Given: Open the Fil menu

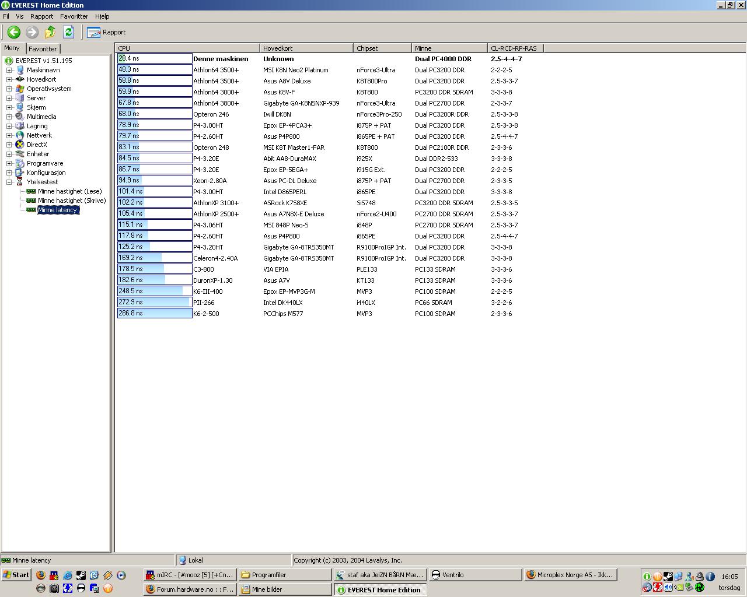Looking at the screenshot, I should pos(6,16).
